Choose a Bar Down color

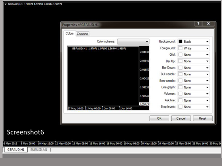click(x=194, y=68)
